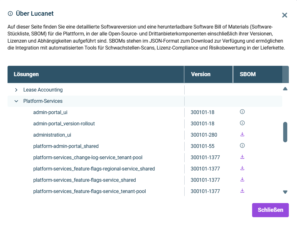Close dialog with the X icon
This screenshot has width=297, height=225.
(x=284, y=15)
